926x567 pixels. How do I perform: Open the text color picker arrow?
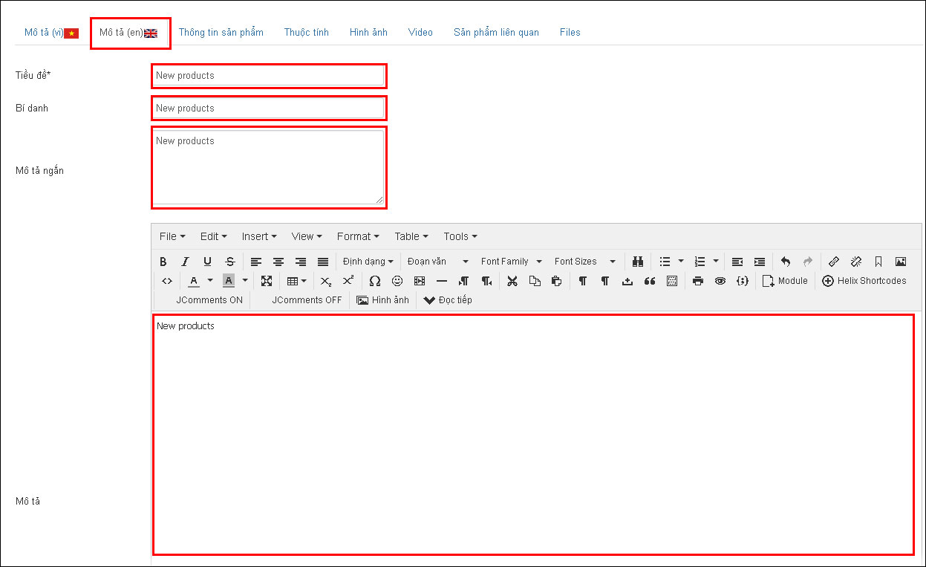click(x=210, y=281)
